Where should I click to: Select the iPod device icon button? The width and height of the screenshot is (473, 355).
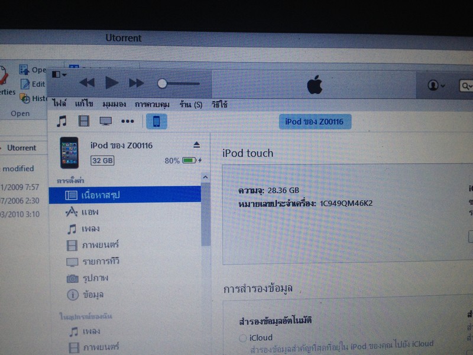(x=156, y=121)
